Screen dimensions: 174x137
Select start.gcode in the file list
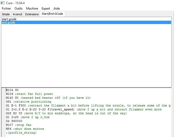pos(86,19)
